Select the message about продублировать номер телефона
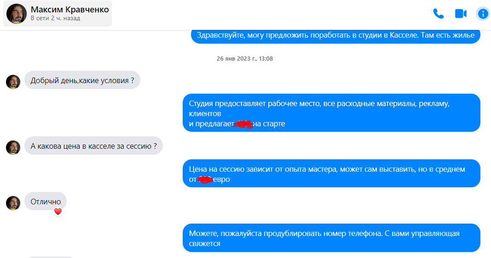 331,238
